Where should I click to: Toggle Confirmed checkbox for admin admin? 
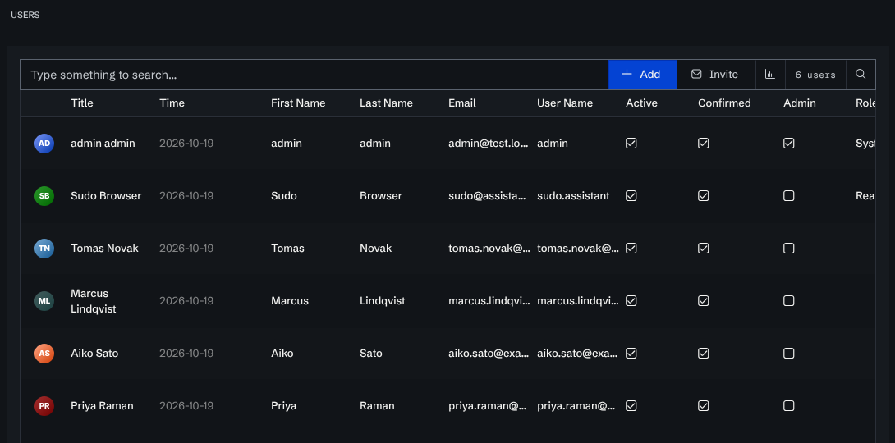click(x=704, y=143)
